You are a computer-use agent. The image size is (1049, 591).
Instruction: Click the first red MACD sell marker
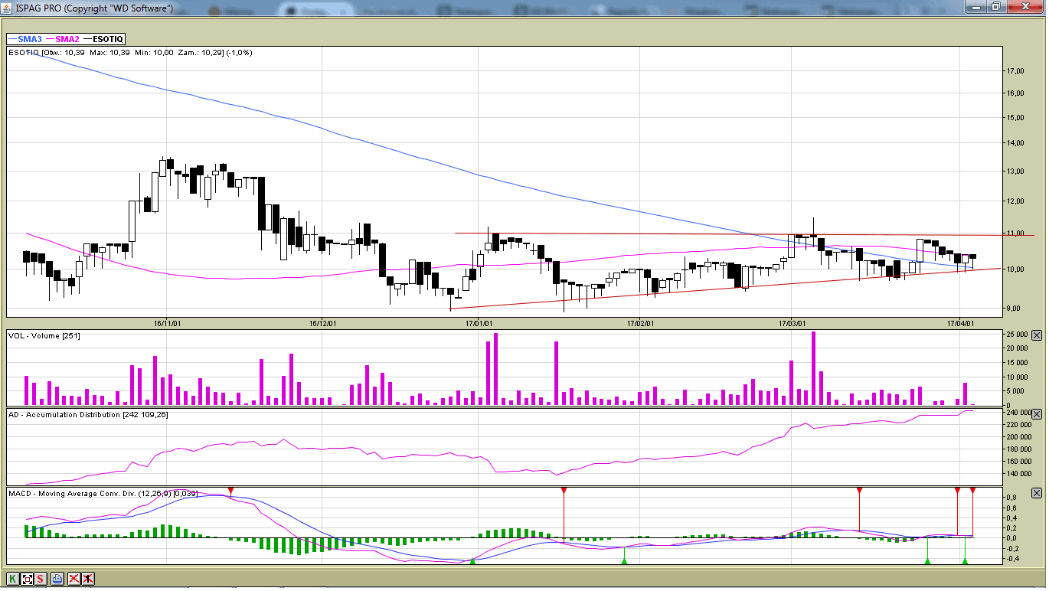230,490
